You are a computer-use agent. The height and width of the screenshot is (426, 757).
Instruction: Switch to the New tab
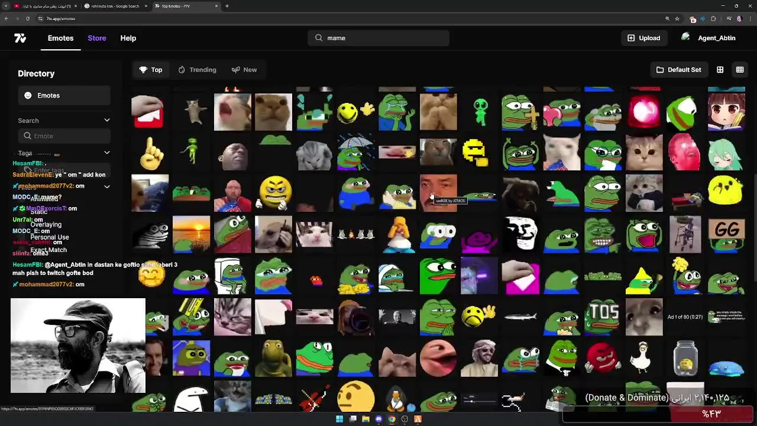(244, 70)
